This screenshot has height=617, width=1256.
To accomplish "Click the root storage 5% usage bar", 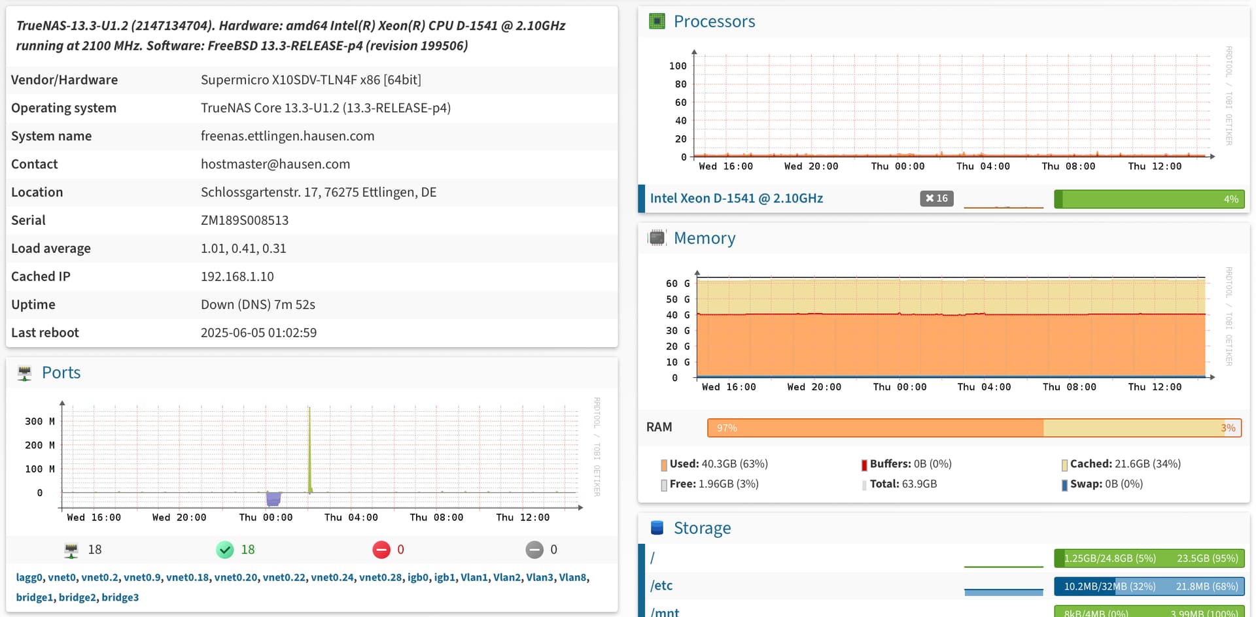I will [x=1149, y=558].
